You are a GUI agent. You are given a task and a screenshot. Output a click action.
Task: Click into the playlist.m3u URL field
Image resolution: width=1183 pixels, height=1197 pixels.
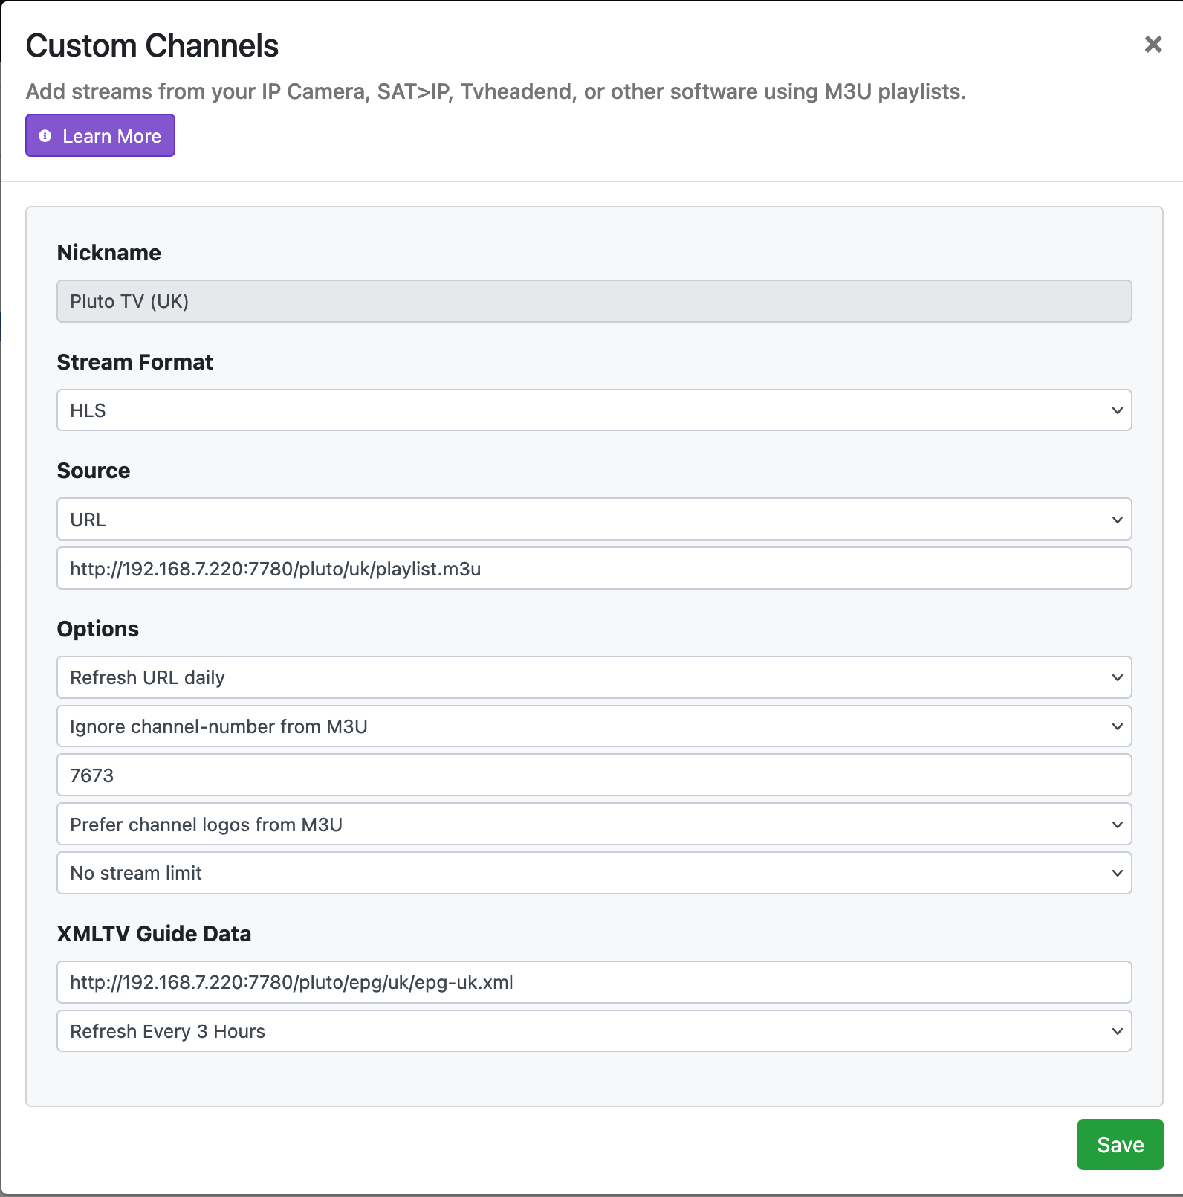(x=593, y=569)
